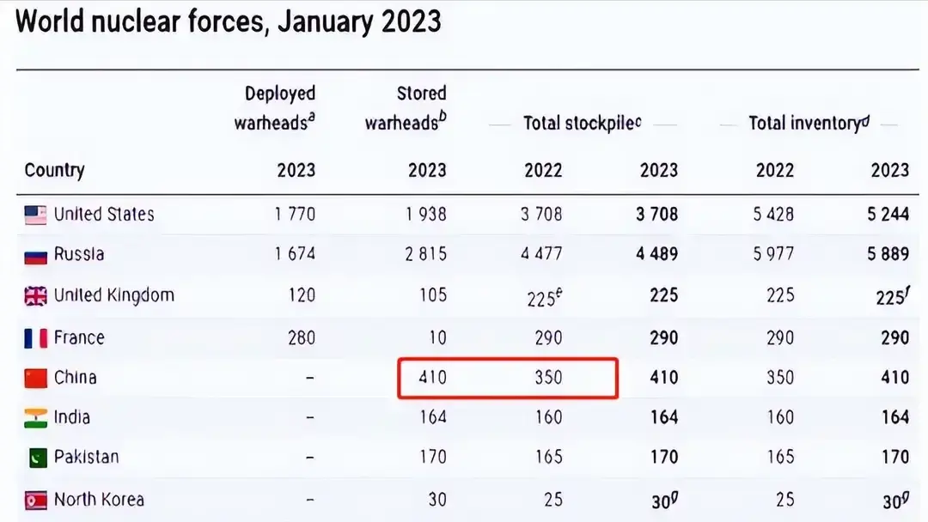
Task: Click the France tricolor flag icon
Action: pos(35,338)
